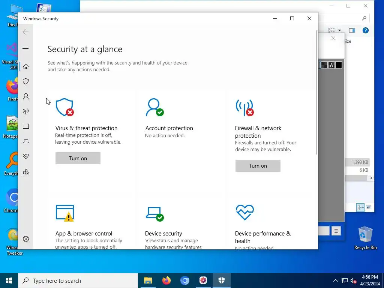Open Device security heading
This screenshot has width=384, height=288.
click(x=163, y=233)
